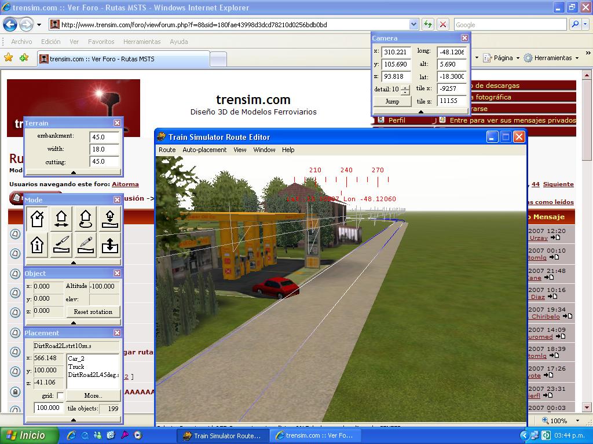593x444 pixels.
Task: Click the Reset rotation button
Action: coord(93,312)
